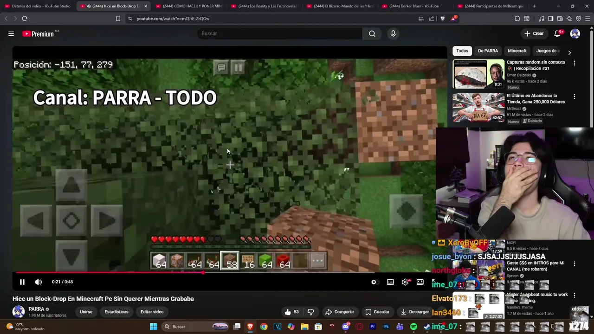Click the browser address bar URL

click(x=173, y=19)
